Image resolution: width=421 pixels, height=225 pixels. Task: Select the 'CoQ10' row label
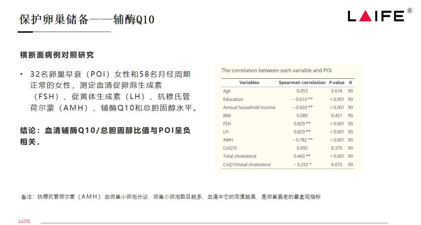coord(230,148)
